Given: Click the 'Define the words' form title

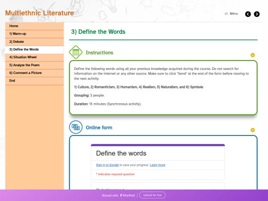Looking at the screenshot, I should click(x=121, y=153).
